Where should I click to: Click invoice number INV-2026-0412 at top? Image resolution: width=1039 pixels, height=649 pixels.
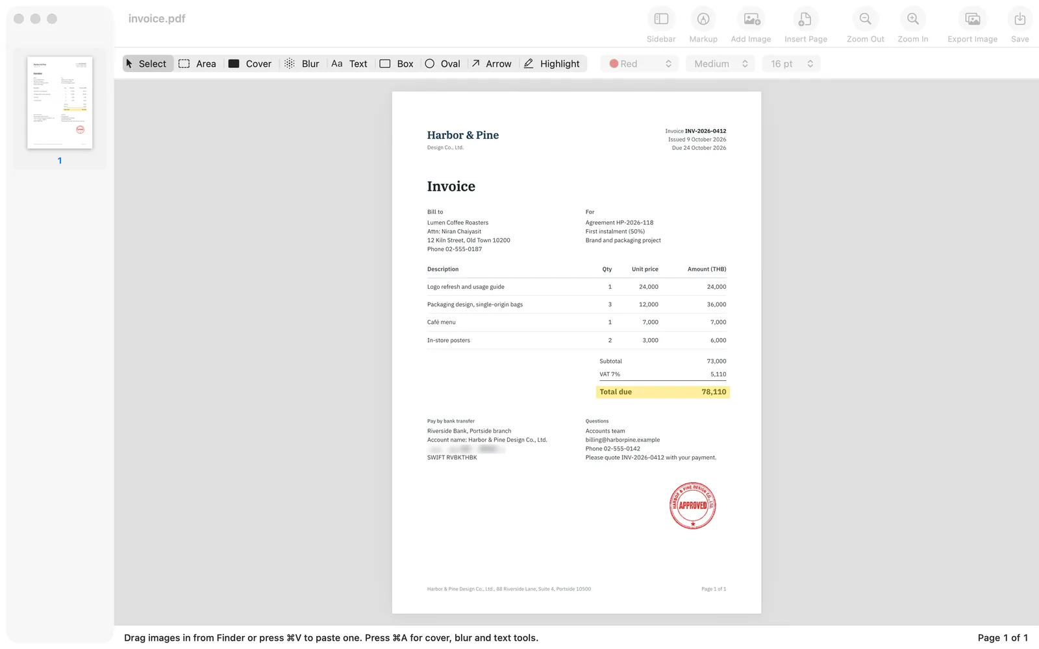point(705,131)
